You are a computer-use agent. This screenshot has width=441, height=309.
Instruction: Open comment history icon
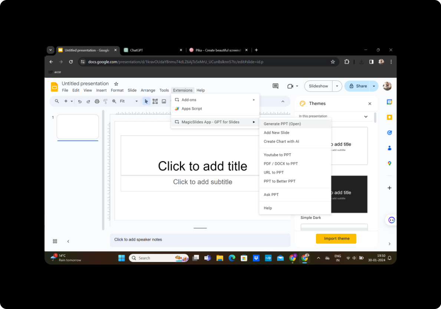275,86
